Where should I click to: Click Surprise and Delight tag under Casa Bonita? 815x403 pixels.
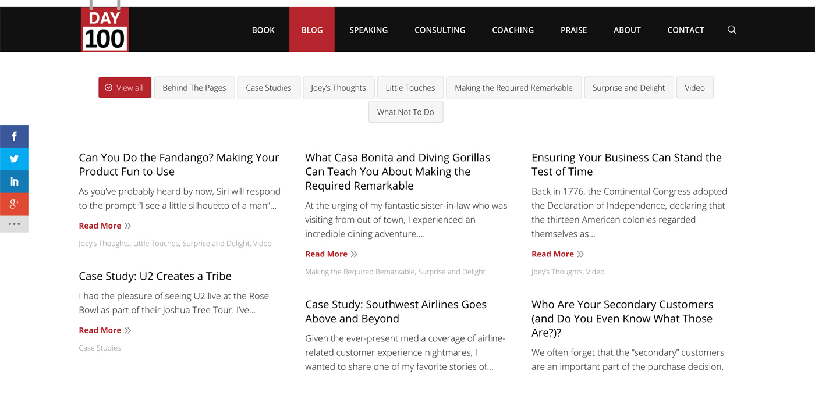click(x=452, y=272)
